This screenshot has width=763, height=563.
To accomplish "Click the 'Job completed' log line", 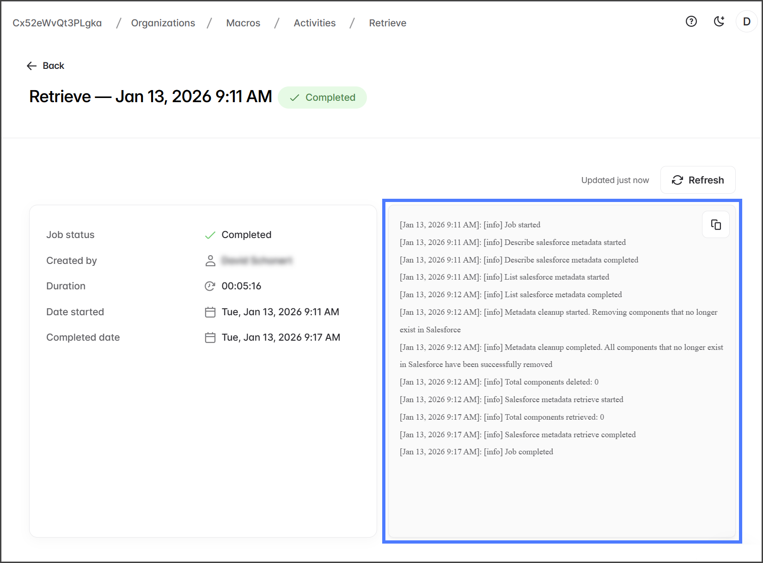I will pyautogui.click(x=476, y=452).
